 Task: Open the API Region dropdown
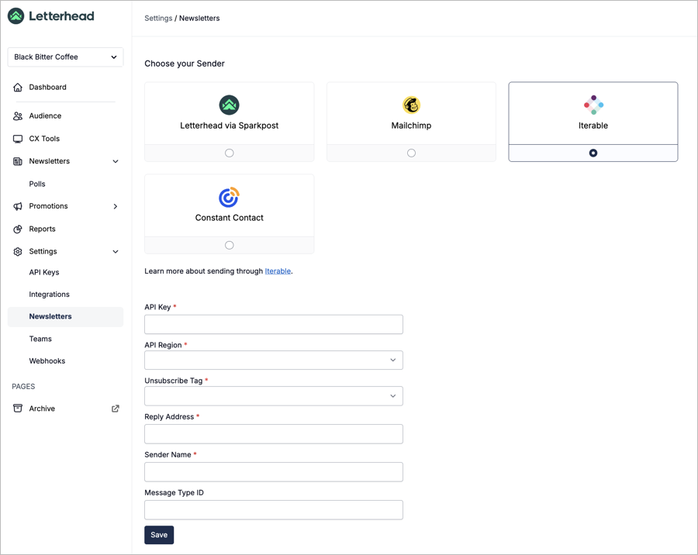[x=274, y=360]
